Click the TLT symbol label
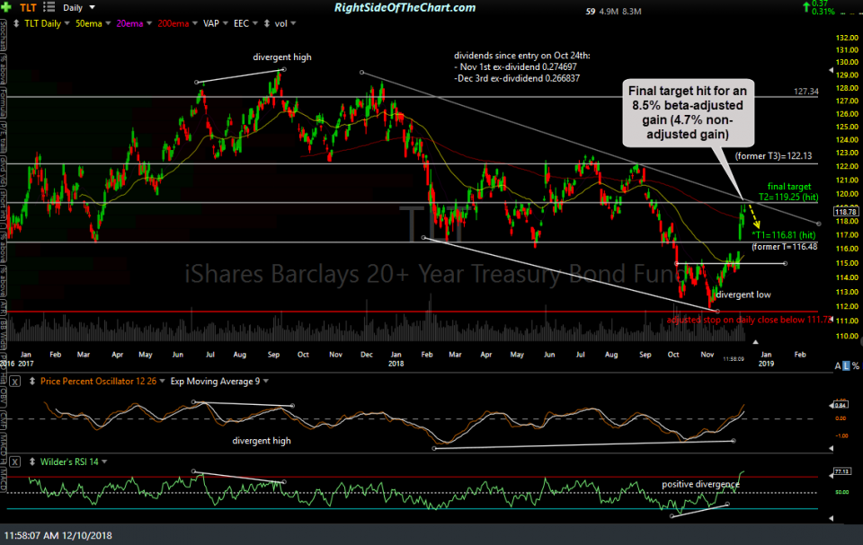 [27, 7]
